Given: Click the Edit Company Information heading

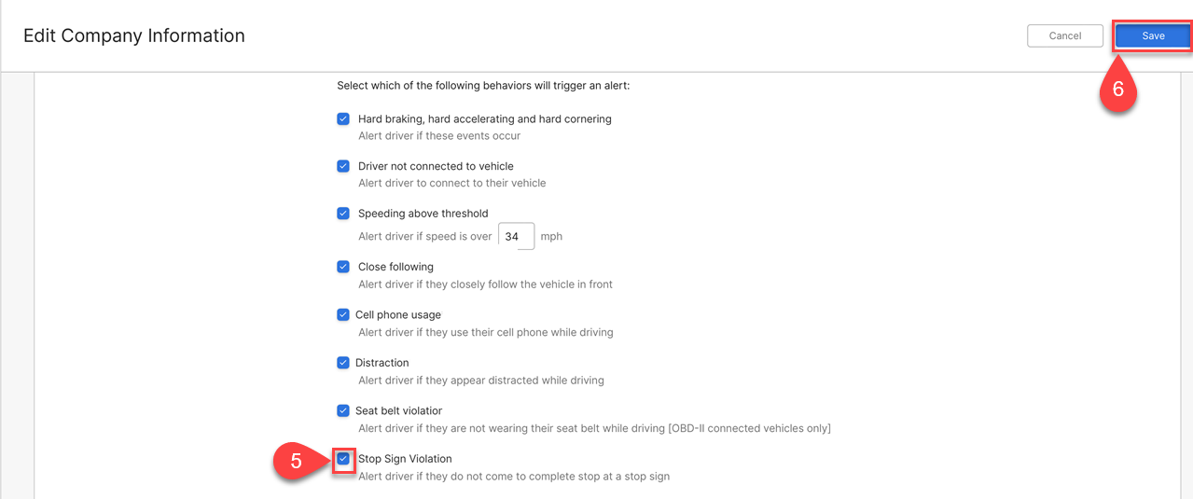Looking at the screenshot, I should pos(134,35).
